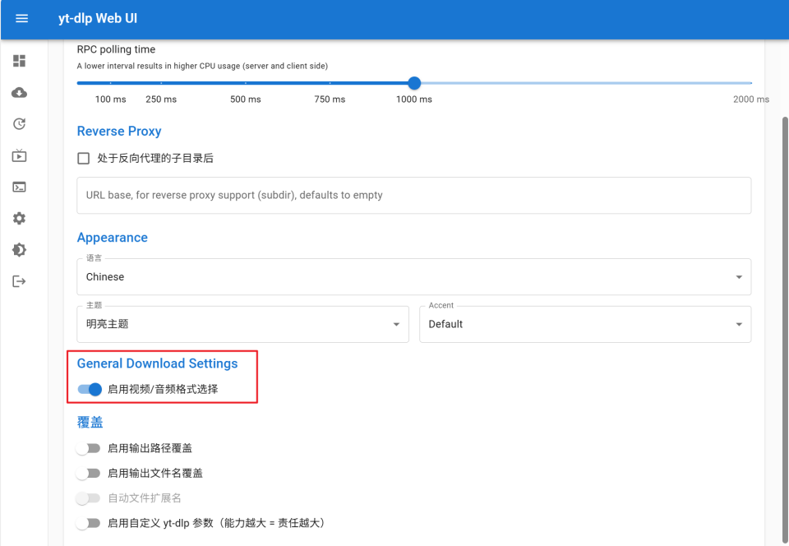
Task: Click the yt-dlp Web UI title
Action: [98, 19]
